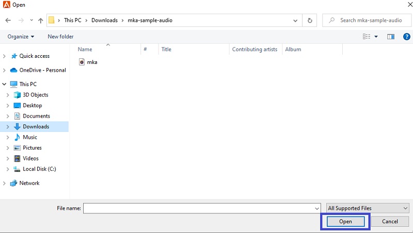The width and height of the screenshot is (413, 233).
Task: Open Pictures folder in sidebar
Action: pos(32,148)
